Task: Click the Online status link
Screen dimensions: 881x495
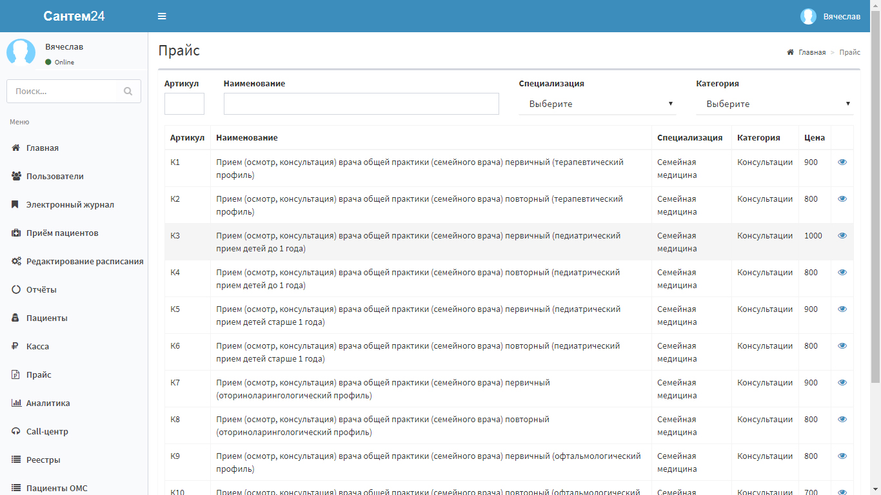Action: 60,63
